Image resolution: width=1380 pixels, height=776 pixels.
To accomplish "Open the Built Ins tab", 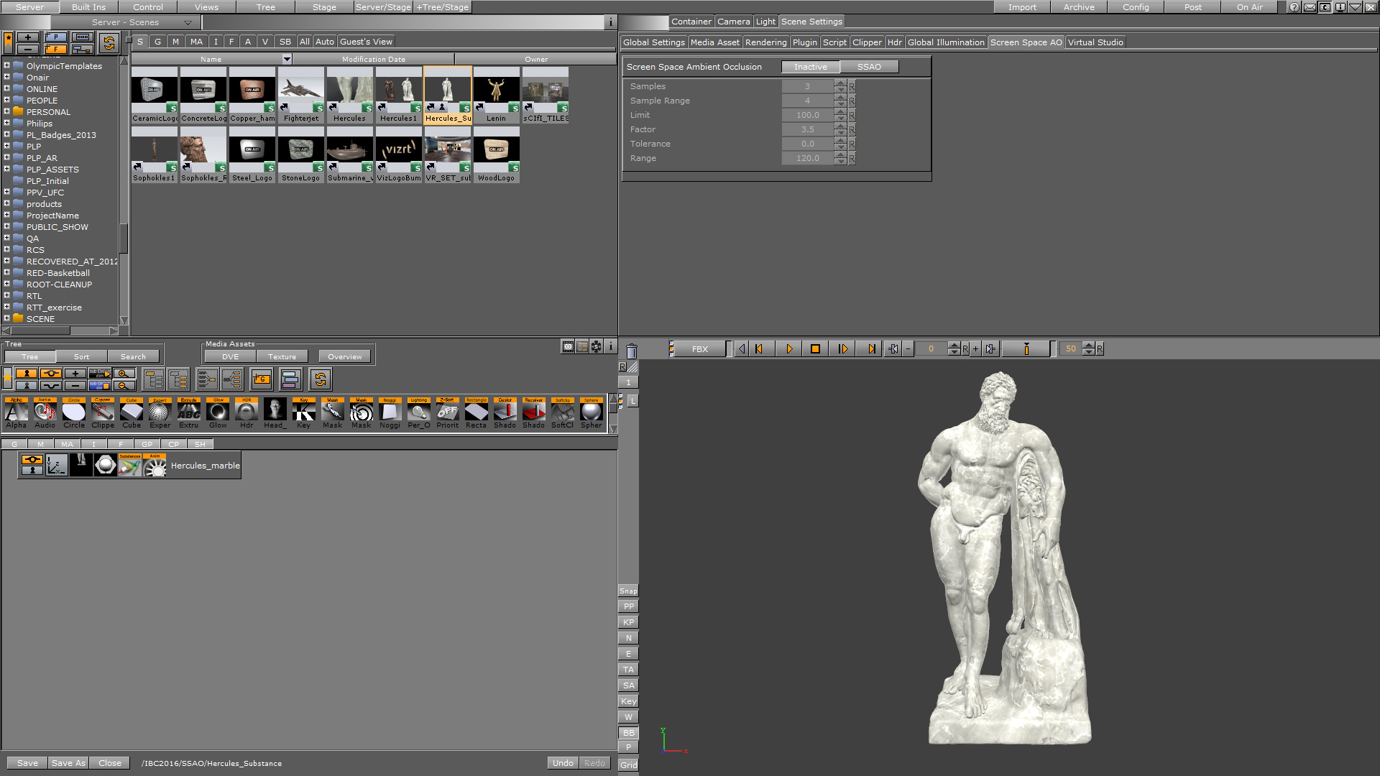I will click(x=88, y=7).
